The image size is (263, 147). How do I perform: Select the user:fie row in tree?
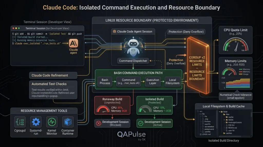(230, 131)
